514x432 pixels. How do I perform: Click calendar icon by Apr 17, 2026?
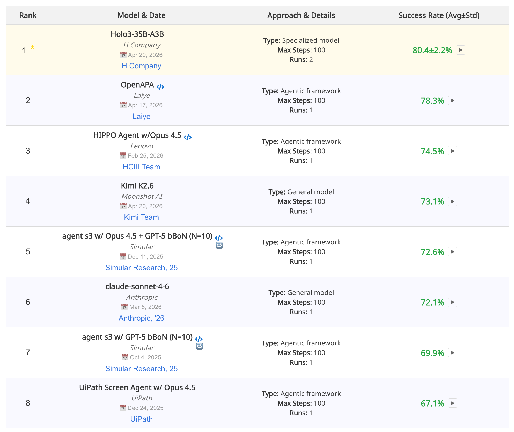(x=123, y=105)
